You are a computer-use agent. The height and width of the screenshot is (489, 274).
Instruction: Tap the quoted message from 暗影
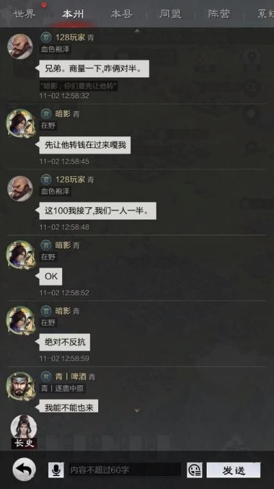click(78, 86)
